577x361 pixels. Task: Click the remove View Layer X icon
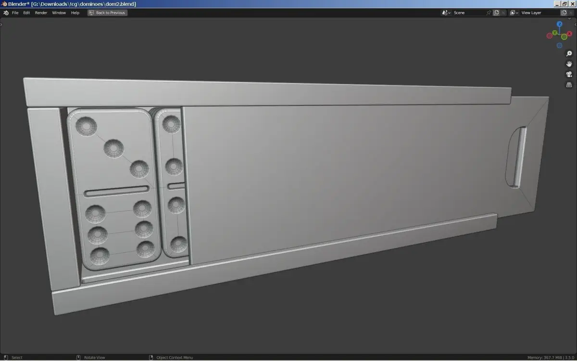pos(571,13)
